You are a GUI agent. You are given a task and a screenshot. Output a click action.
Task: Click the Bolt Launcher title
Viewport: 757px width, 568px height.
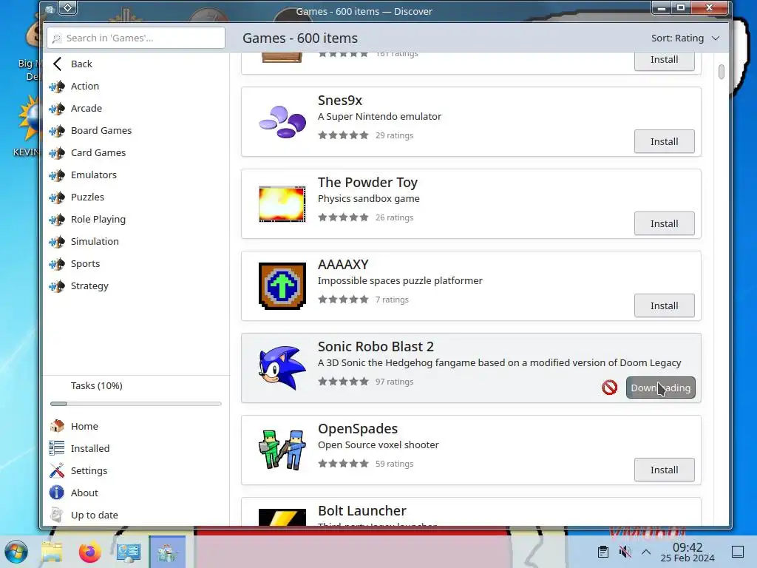[x=362, y=510]
